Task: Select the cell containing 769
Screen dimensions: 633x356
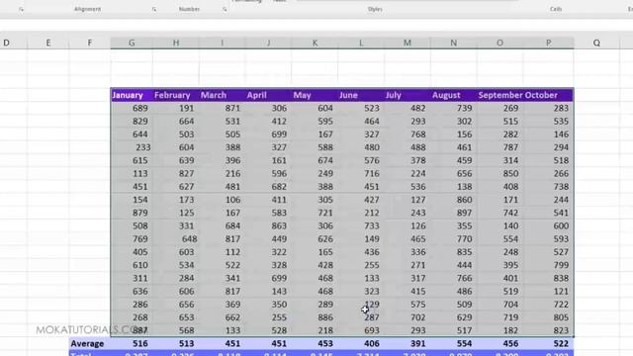Action: 132,239
